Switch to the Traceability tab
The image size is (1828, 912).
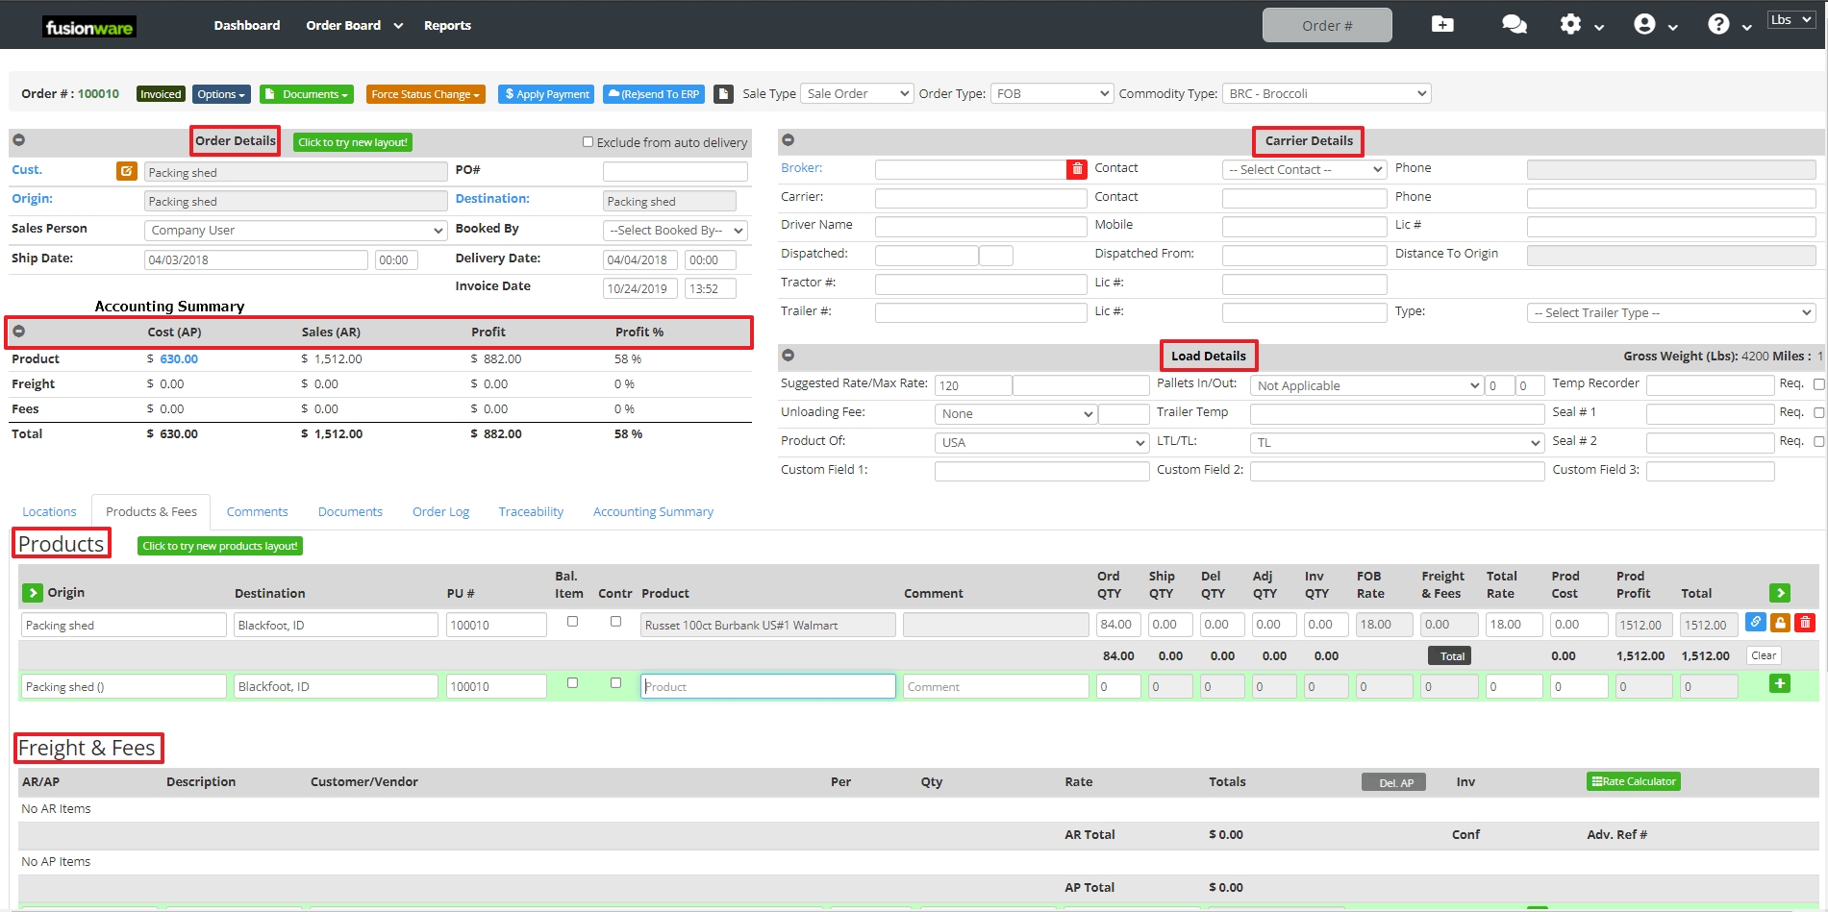[531, 512]
